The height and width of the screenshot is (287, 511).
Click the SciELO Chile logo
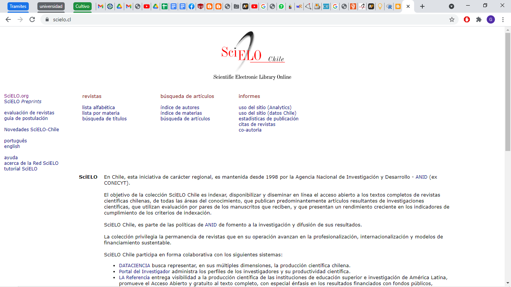[253, 55]
